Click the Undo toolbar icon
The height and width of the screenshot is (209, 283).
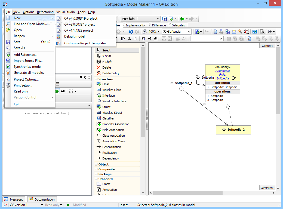(131, 32)
